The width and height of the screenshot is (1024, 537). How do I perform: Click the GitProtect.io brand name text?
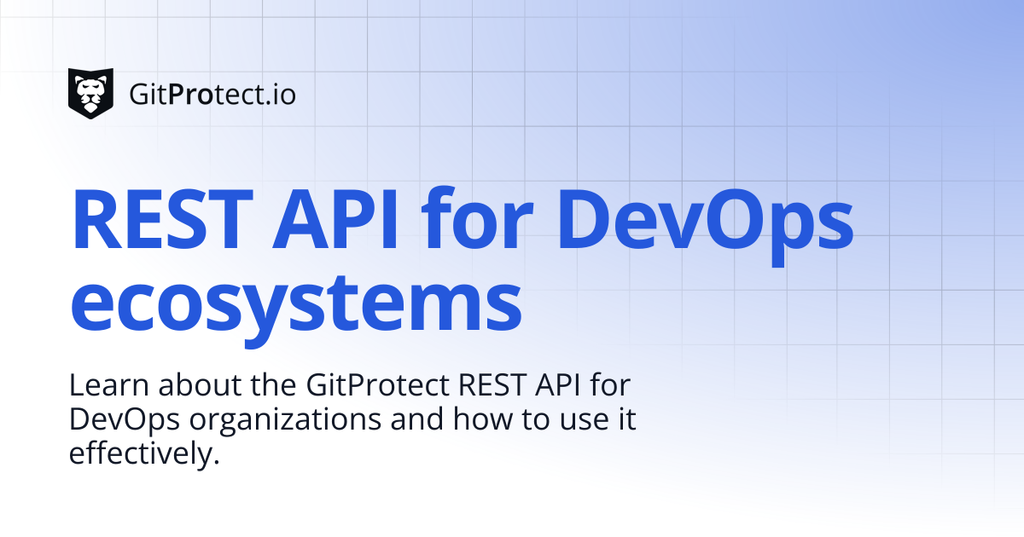[212, 94]
